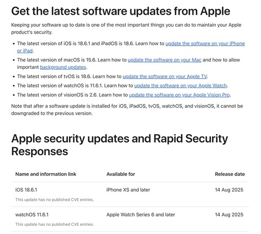The width and height of the screenshot is (261, 234).
Task: Click 'Apple Watch Series 6 and later' cell
Action: (141, 214)
